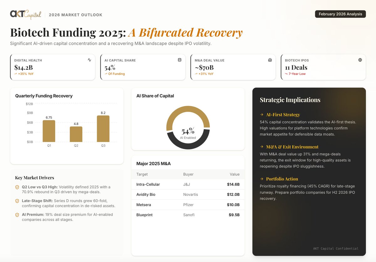
Task: Click the Pfizer buyer cell
Action: [x=188, y=205]
